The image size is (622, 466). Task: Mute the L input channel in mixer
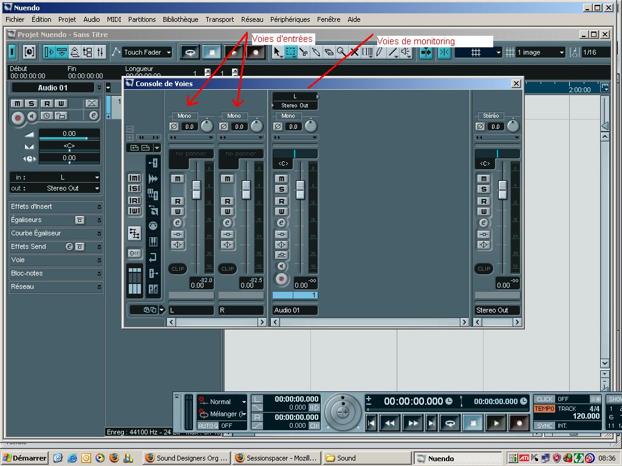click(177, 178)
